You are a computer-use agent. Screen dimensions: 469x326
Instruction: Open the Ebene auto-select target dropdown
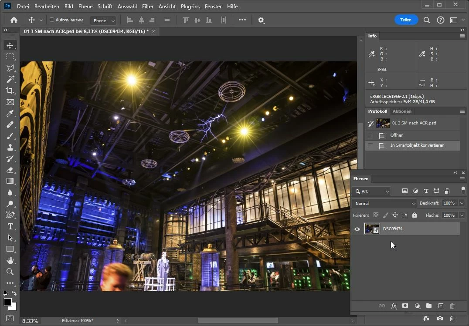[x=103, y=20]
